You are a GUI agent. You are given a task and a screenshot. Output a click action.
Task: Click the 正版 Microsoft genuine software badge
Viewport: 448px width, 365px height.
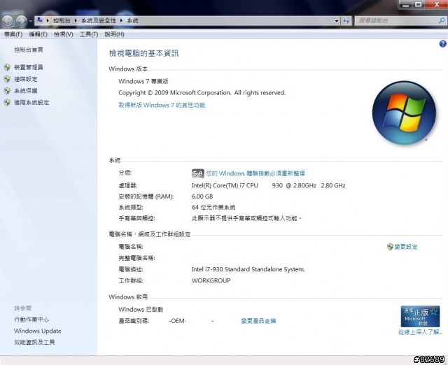pyautogui.click(x=420, y=317)
